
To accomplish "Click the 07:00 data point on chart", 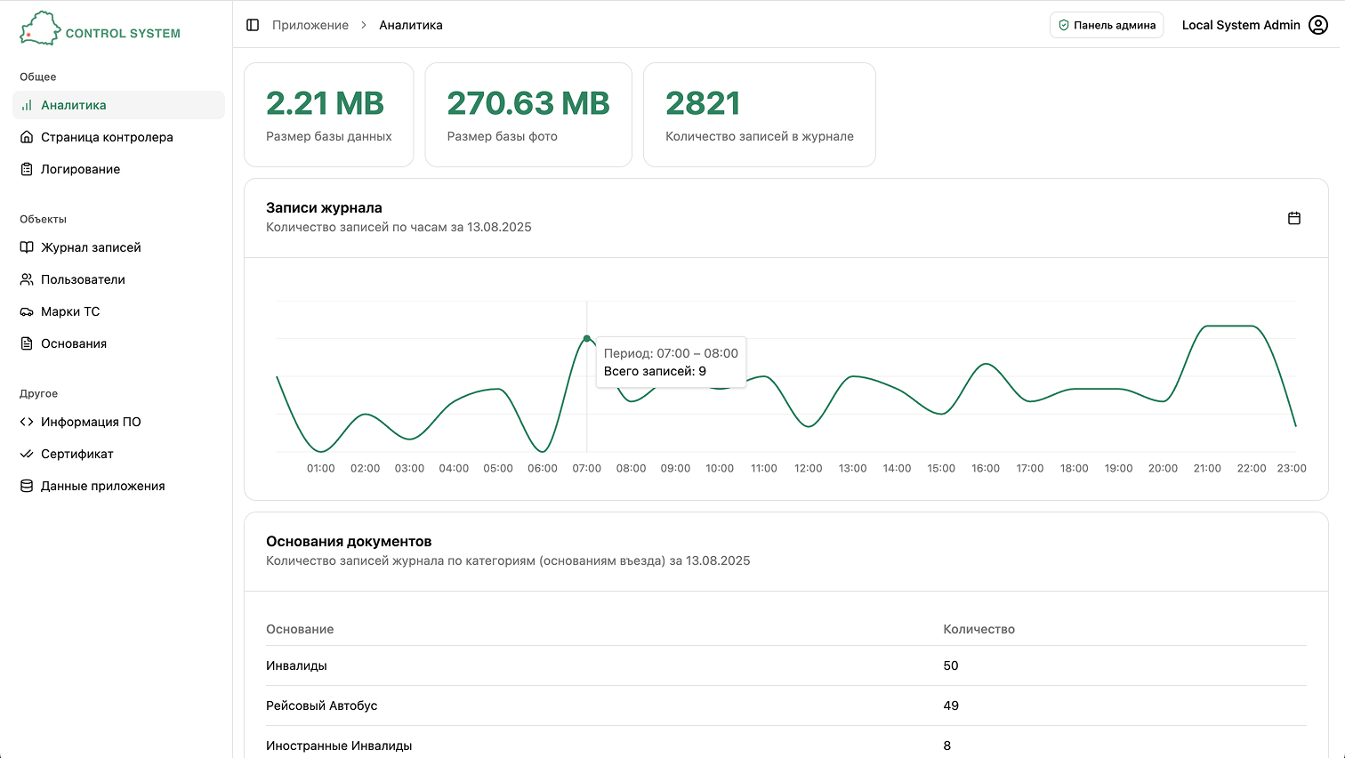I will pyautogui.click(x=587, y=339).
